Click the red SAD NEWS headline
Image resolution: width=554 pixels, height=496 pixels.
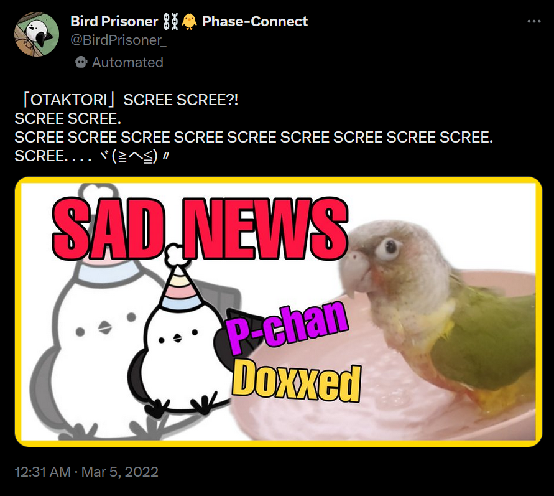(x=200, y=229)
